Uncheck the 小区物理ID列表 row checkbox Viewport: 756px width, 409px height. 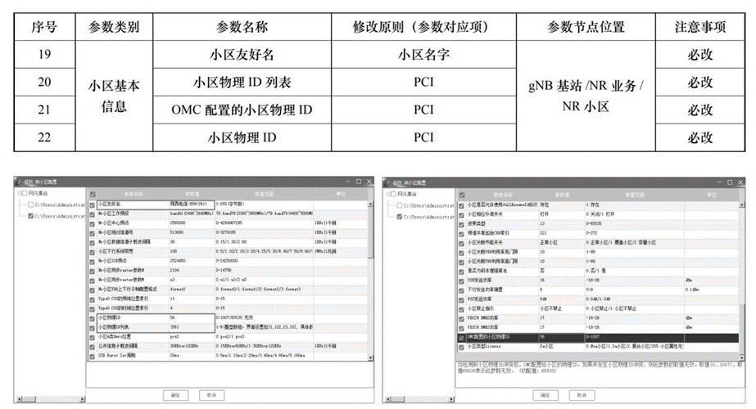point(92,328)
